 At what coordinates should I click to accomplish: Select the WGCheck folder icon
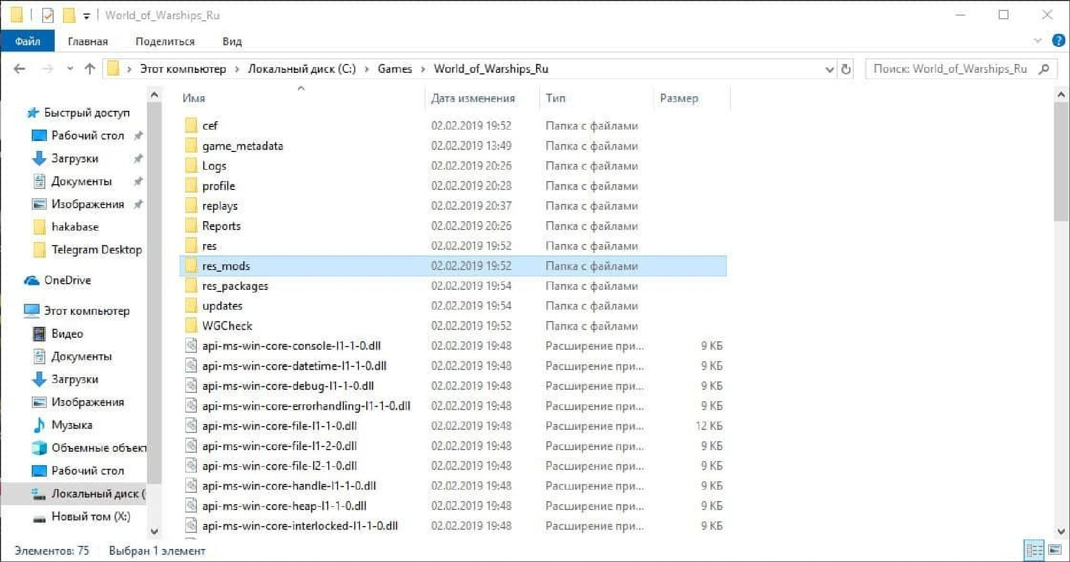[191, 326]
